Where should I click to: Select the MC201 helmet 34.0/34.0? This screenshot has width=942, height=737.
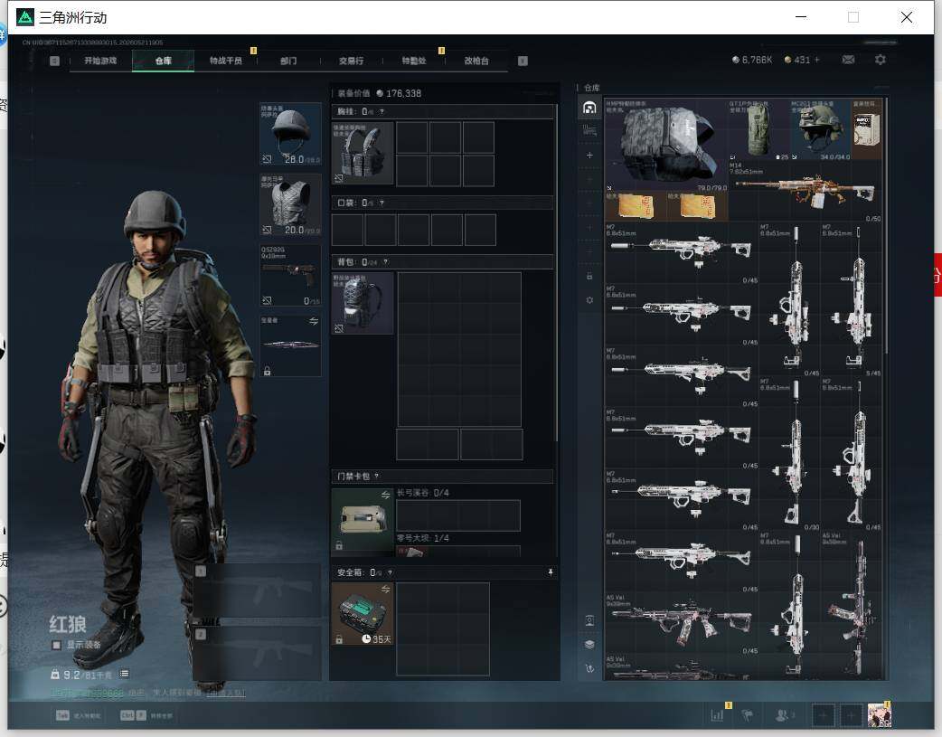click(x=821, y=130)
